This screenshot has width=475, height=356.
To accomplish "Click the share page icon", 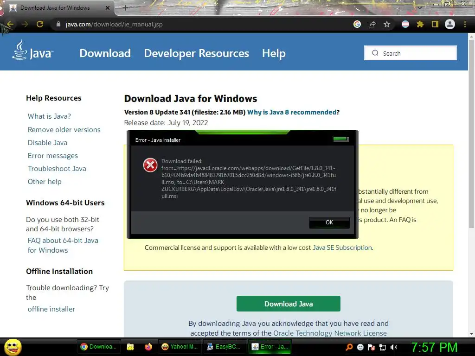I will coord(372,24).
